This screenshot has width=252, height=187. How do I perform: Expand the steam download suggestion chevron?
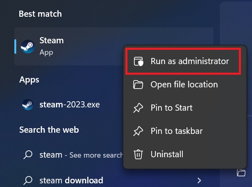(199, 180)
